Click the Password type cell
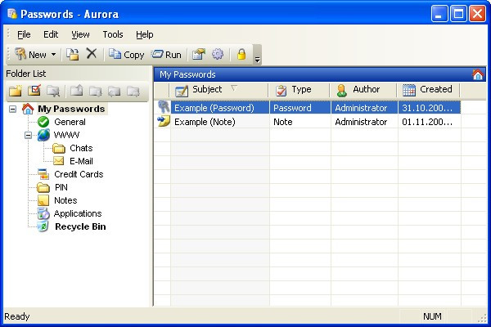 pyautogui.click(x=300, y=108)
